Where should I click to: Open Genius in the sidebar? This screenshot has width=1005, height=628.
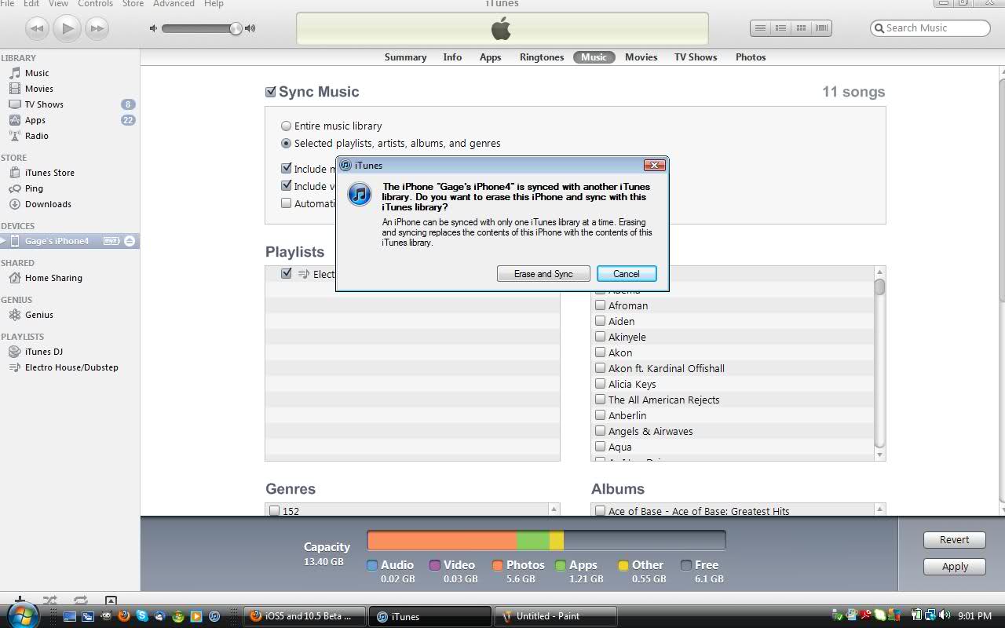point(39,315)
